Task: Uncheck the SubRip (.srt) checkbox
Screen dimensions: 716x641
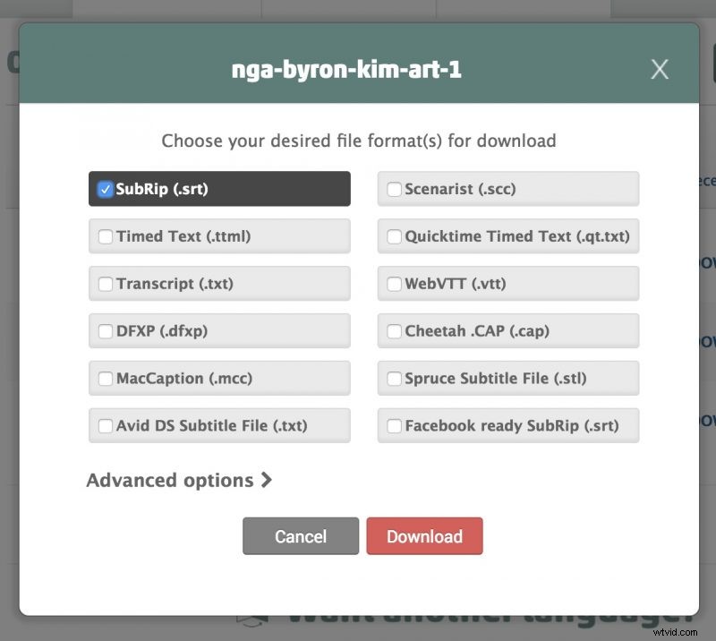Action: point(106,189)
